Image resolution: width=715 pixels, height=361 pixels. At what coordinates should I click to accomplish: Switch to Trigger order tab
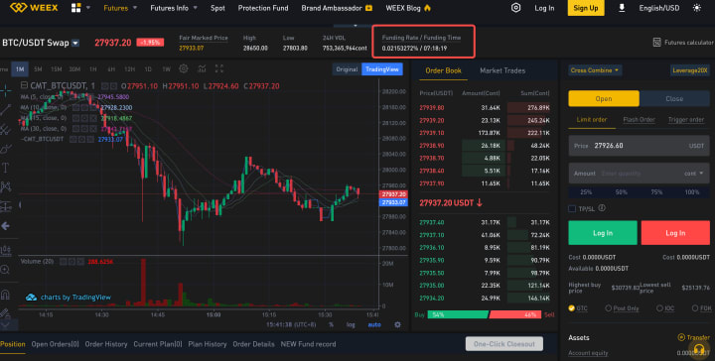[686, 119]
